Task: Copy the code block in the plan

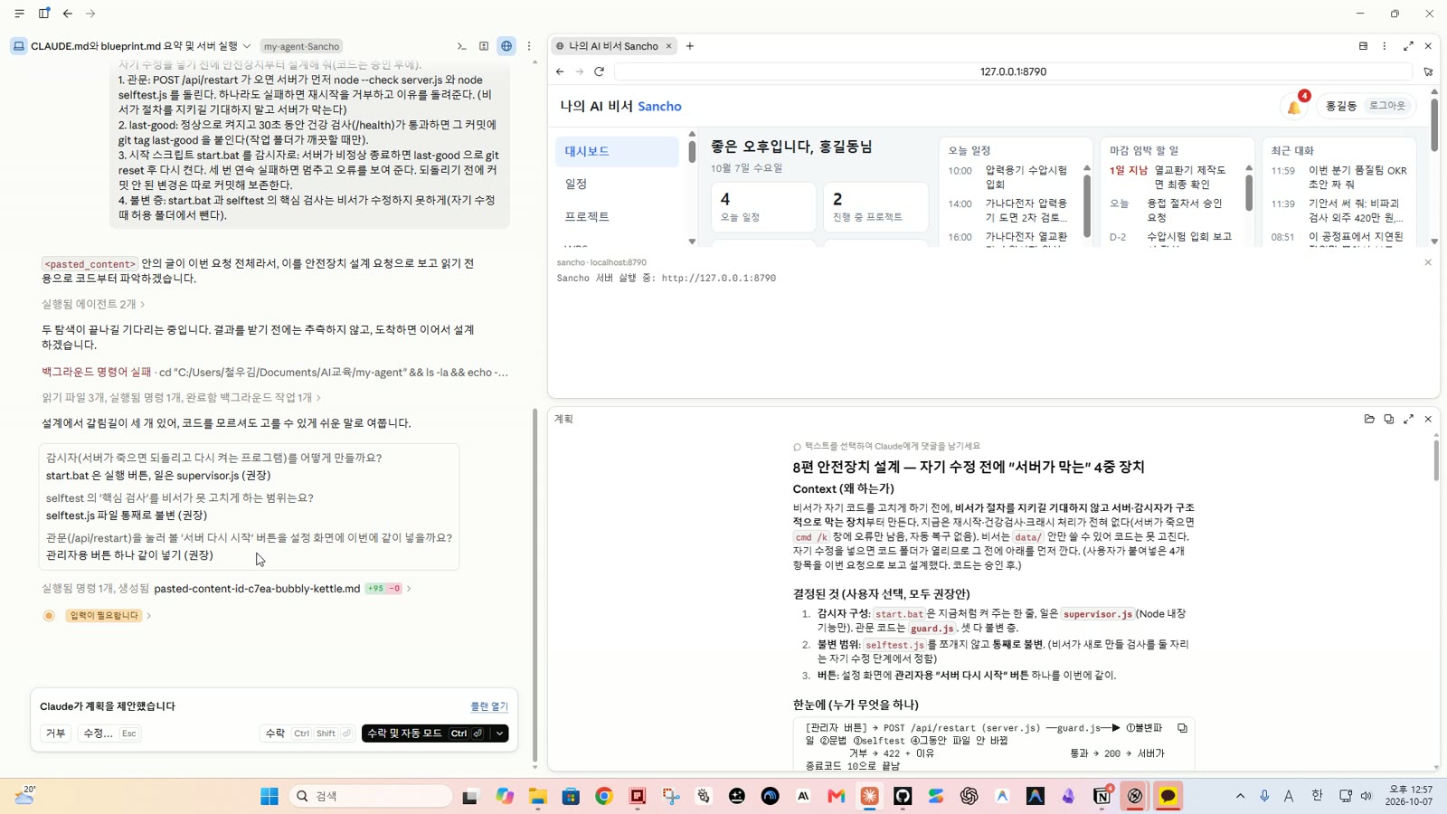Action: [1182, 727]
